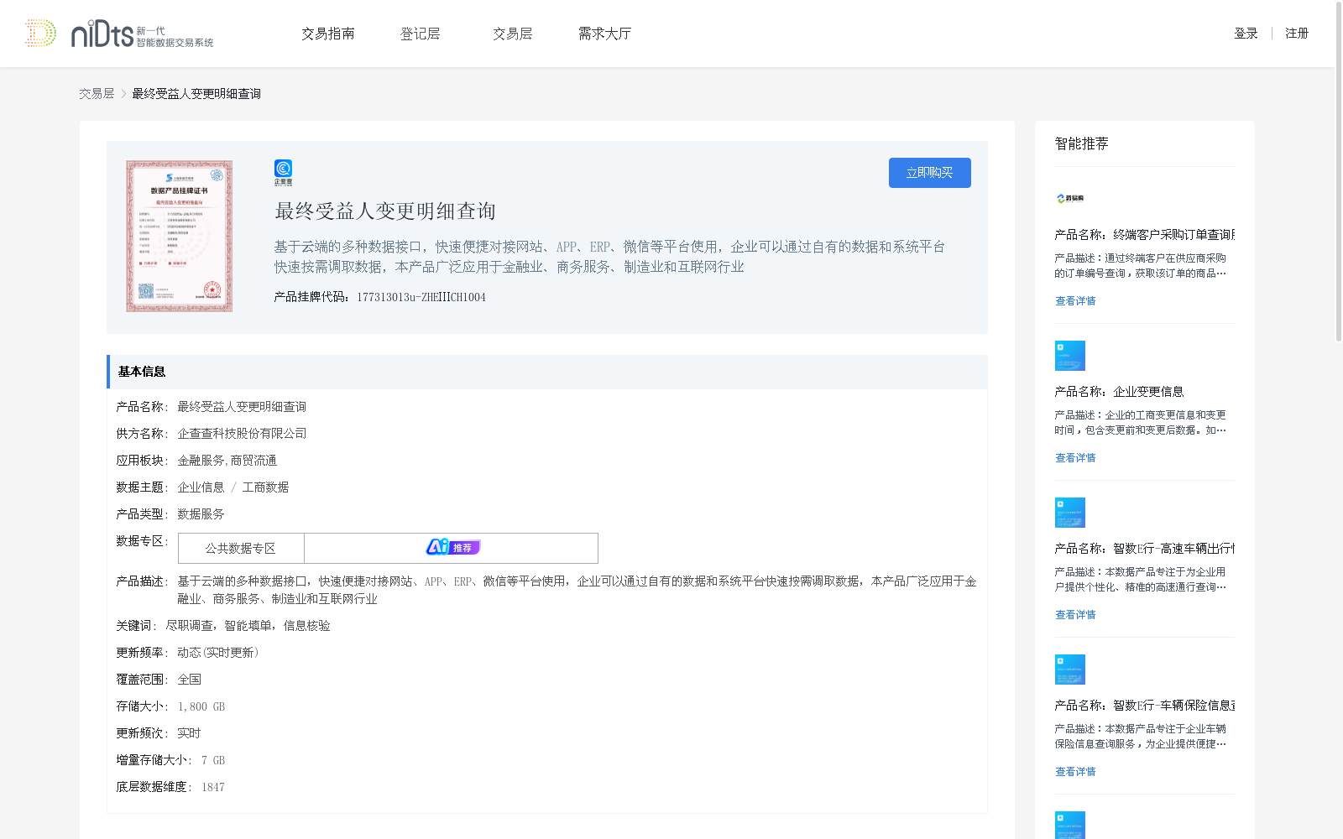Click the 全国 coverage value
The width and height of the screenshot is (1343, 839).
pos(189,680)
